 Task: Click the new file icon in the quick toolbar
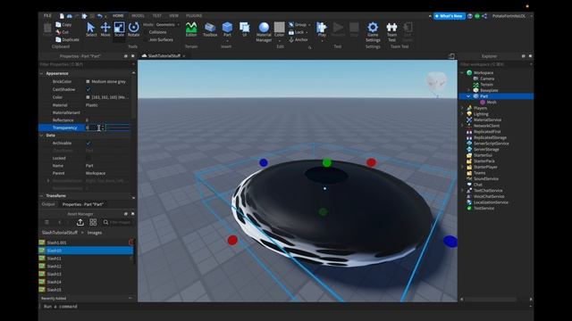pyautogui.click(x=62, y=16)
